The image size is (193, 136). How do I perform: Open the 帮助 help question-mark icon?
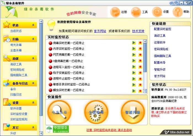(178, 12)
